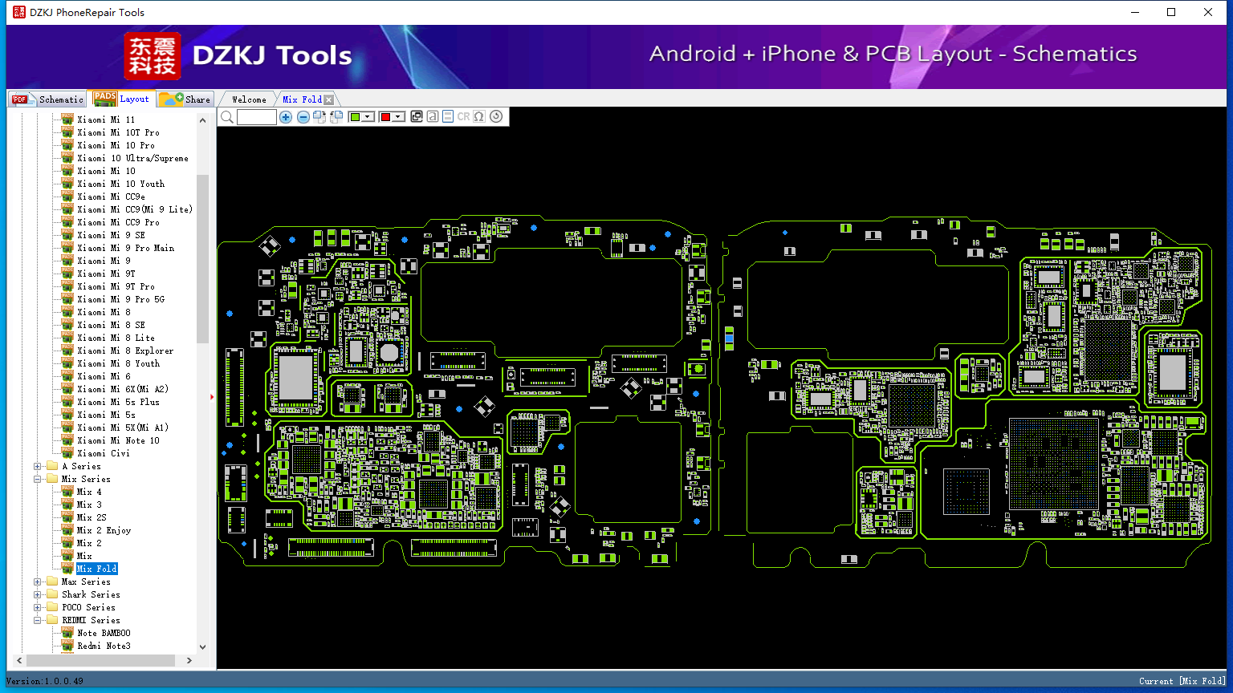Click the folder icon of REDMI Series
1233x693 pixels.
click(x=52, y=620)
